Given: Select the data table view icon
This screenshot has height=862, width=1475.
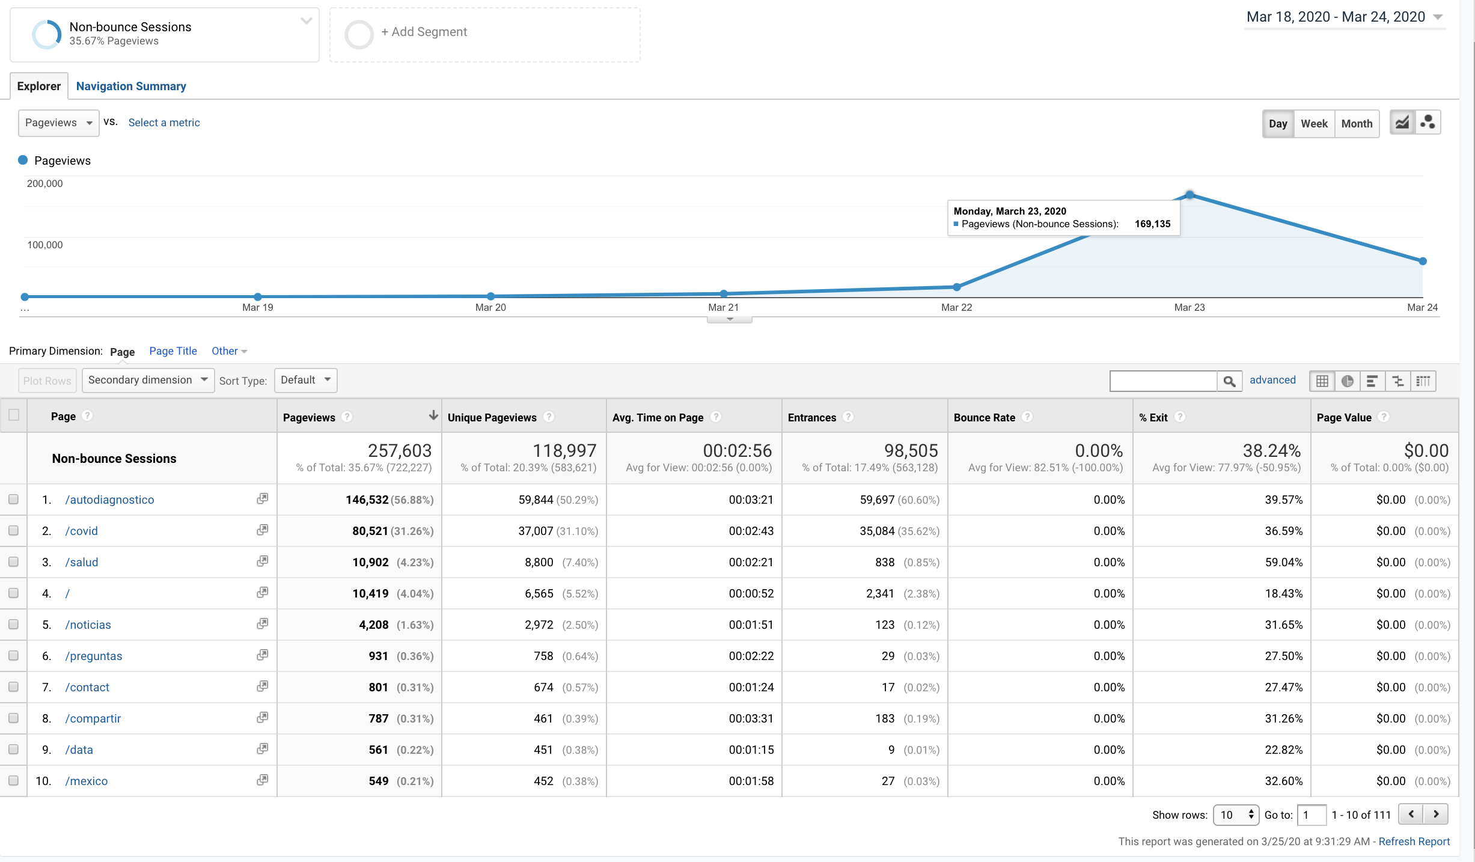Looking at the screenshot, I should coord(1322,381).
